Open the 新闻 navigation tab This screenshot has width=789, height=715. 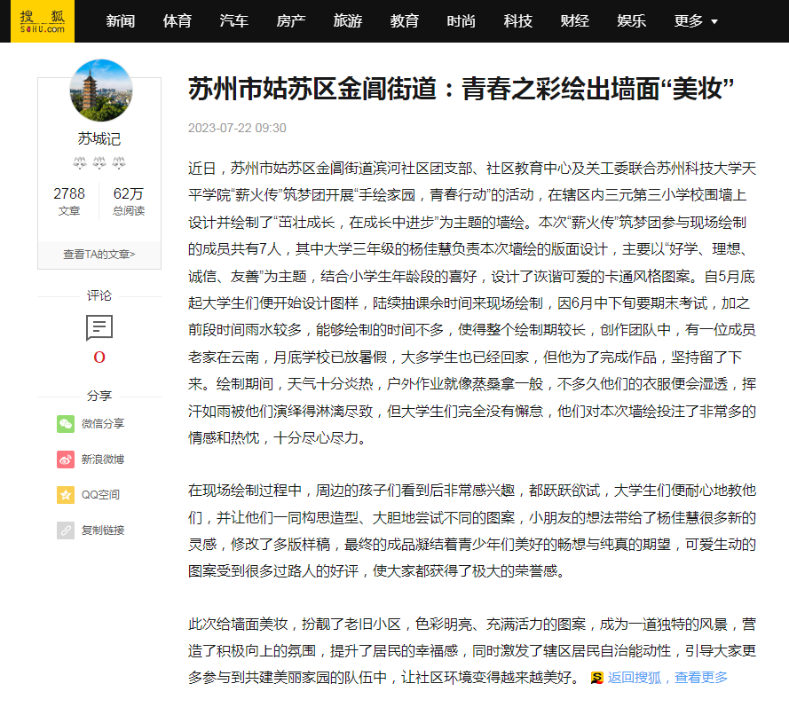(121, 21)
